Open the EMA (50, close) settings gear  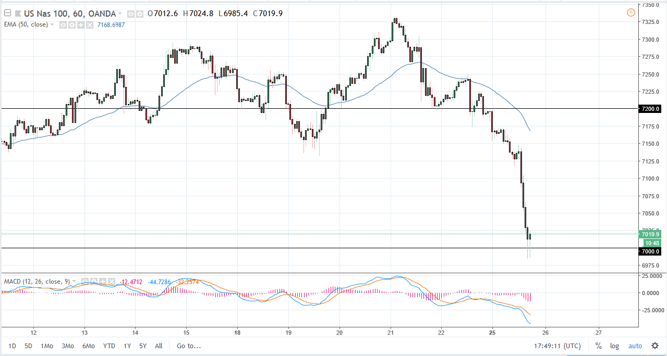[71, 24]
